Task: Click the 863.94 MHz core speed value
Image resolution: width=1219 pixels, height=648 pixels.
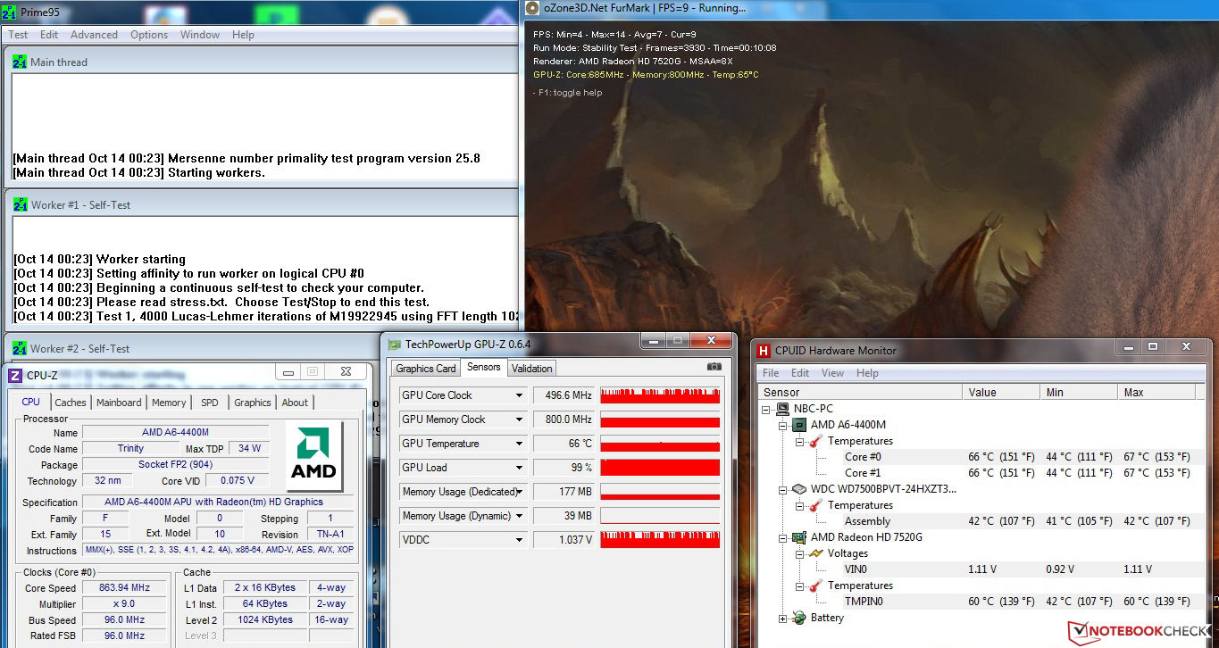Action: pyautogui.click(x=122, y=588)
